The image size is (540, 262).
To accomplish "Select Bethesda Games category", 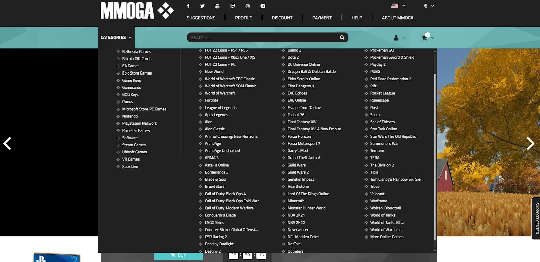I will pyautogui.click(x=136, y=52).
